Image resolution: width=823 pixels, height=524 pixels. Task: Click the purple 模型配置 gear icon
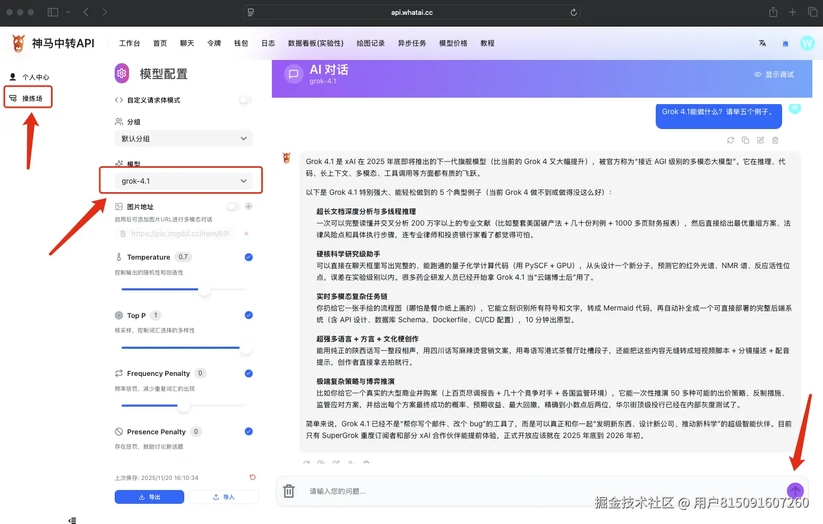coord(122,73)
